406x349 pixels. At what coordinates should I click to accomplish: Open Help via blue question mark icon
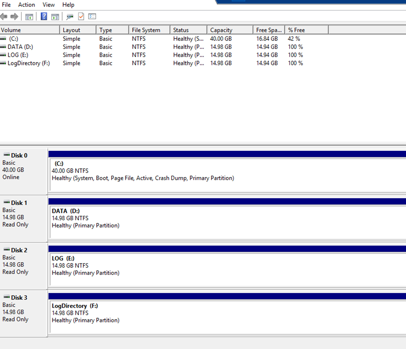(44, 17)
